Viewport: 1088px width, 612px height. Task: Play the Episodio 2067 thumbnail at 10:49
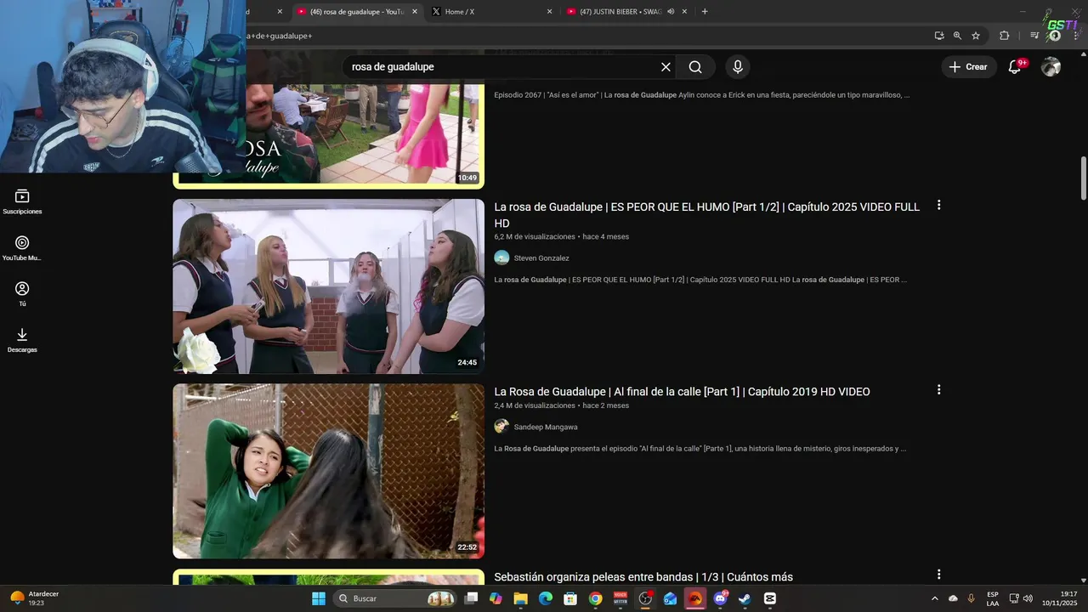[x=365, y=134]
